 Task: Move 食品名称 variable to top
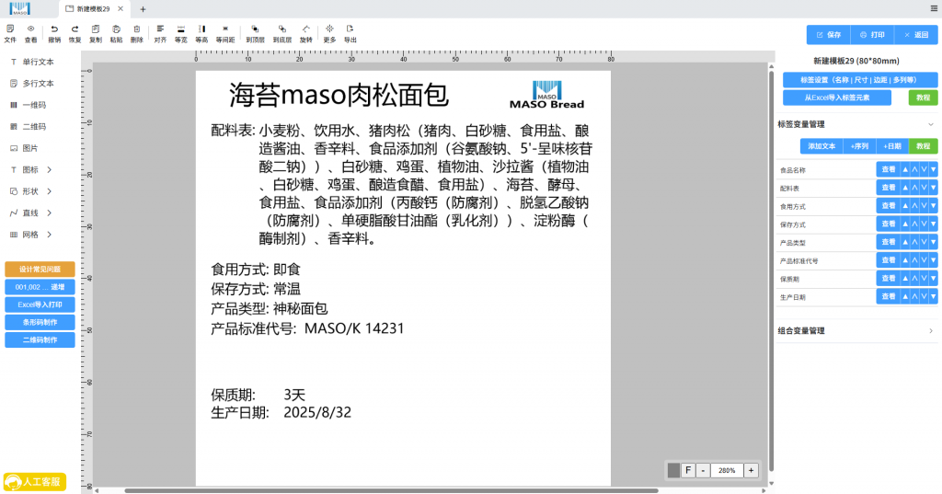point(905,169)
